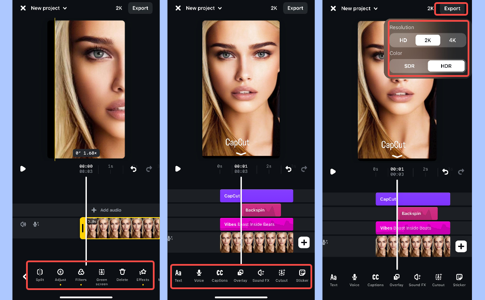Screen dimensions: 485x300
Task: Open Text tool in middle screen
Action: pos(178,276)
